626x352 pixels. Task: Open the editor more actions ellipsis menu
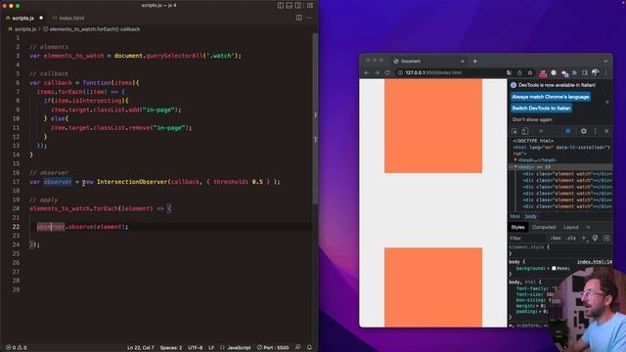pyautogui.click(x=309, y=18)
